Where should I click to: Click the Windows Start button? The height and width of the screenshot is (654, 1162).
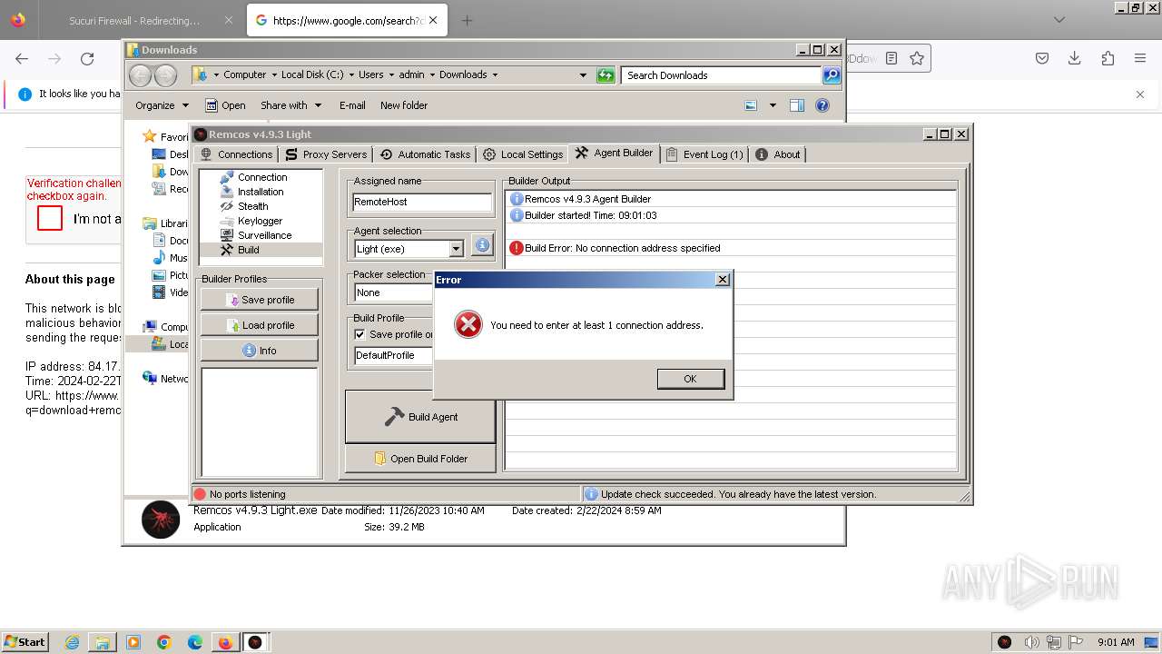(25, 642)
